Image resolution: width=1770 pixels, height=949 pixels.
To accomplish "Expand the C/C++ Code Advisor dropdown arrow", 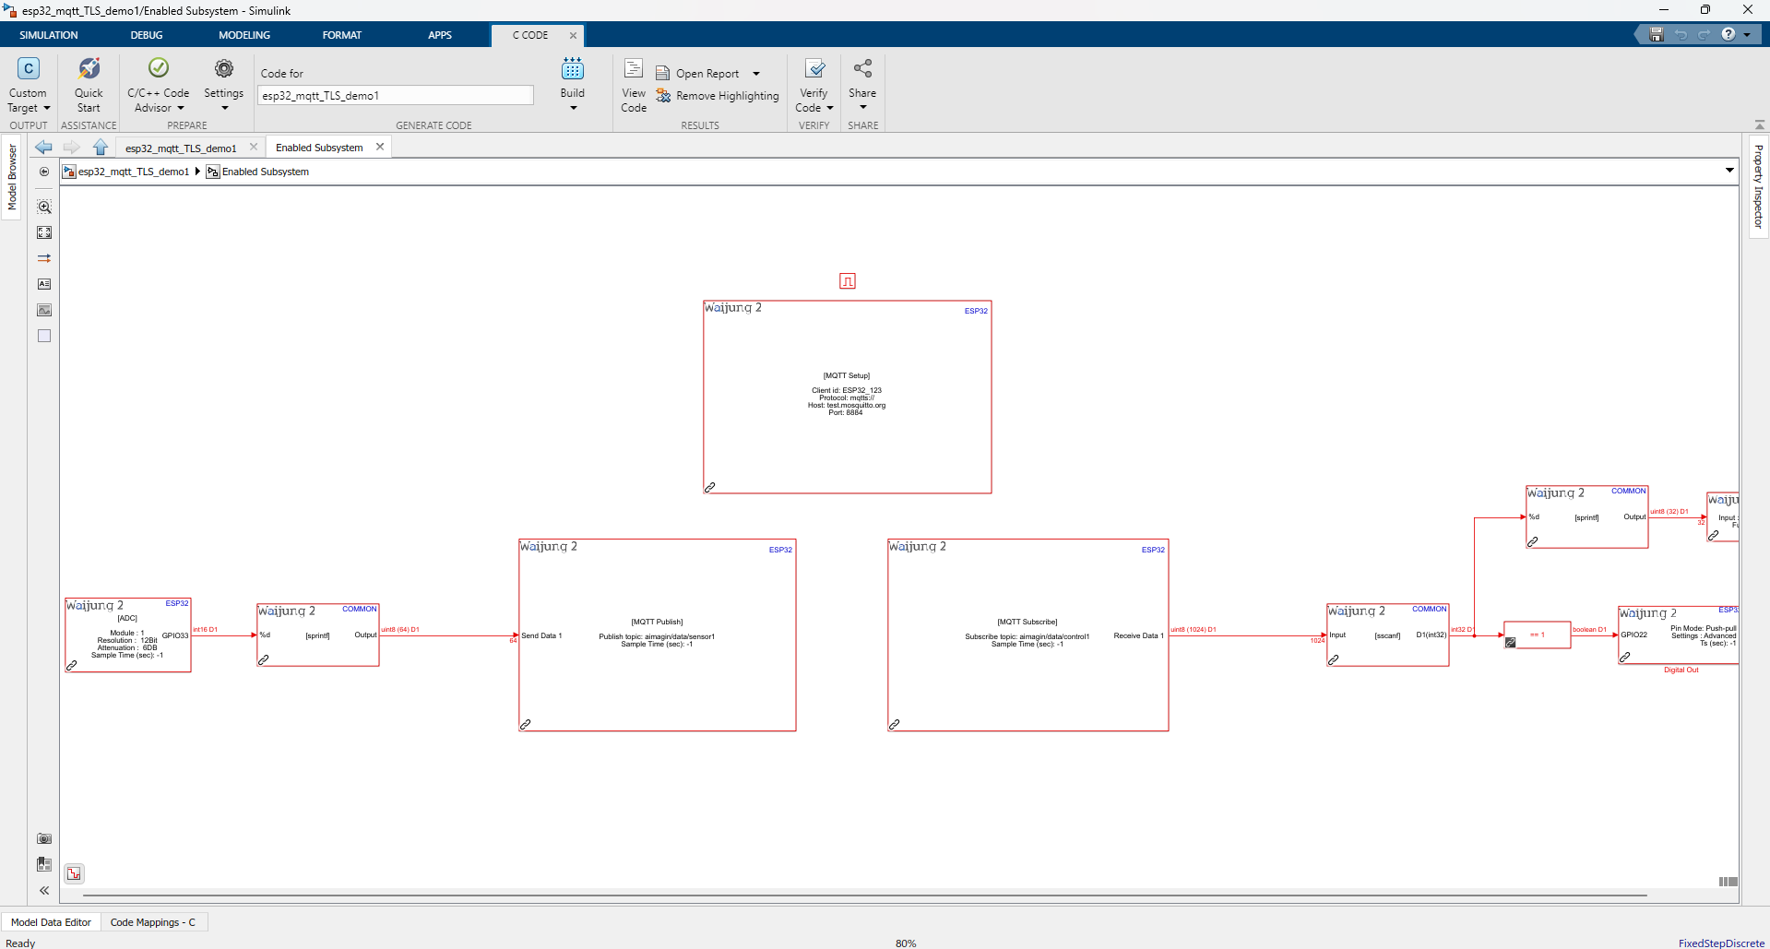I will [x=181, y=108].
